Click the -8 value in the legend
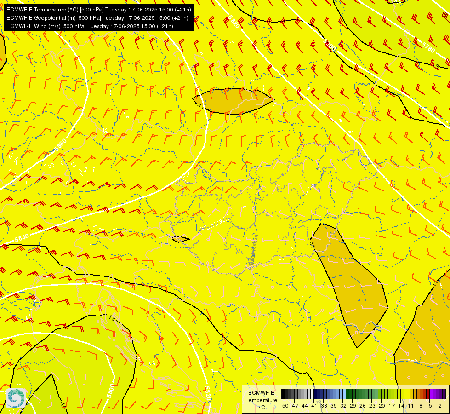This screenshot has height=414, width=450. [x=420, y=406]
